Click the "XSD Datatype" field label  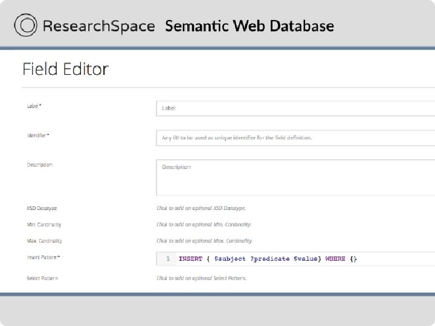[x=42, y=208]
